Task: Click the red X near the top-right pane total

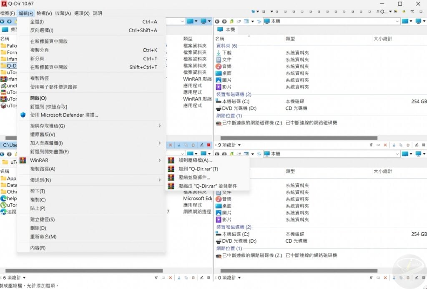Action: 386,145
